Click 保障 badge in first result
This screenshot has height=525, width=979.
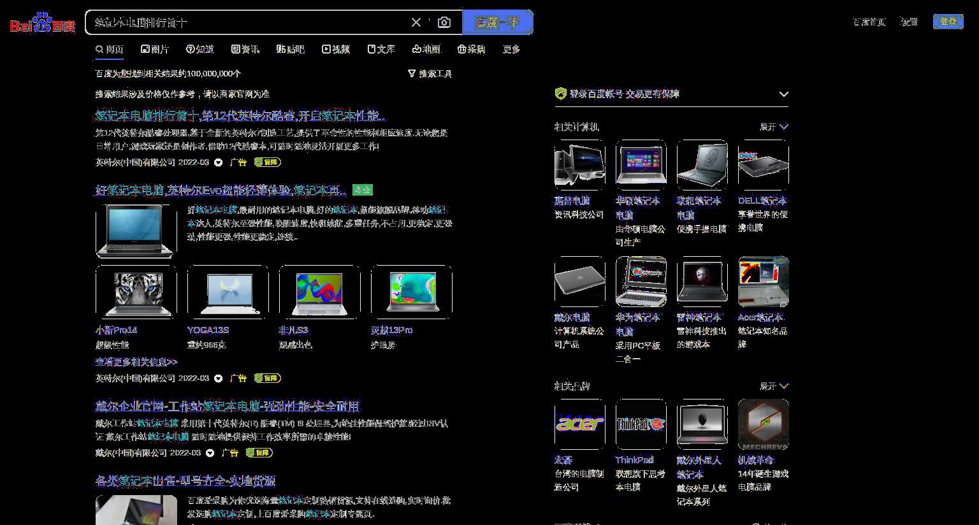[x=267, y=162]
